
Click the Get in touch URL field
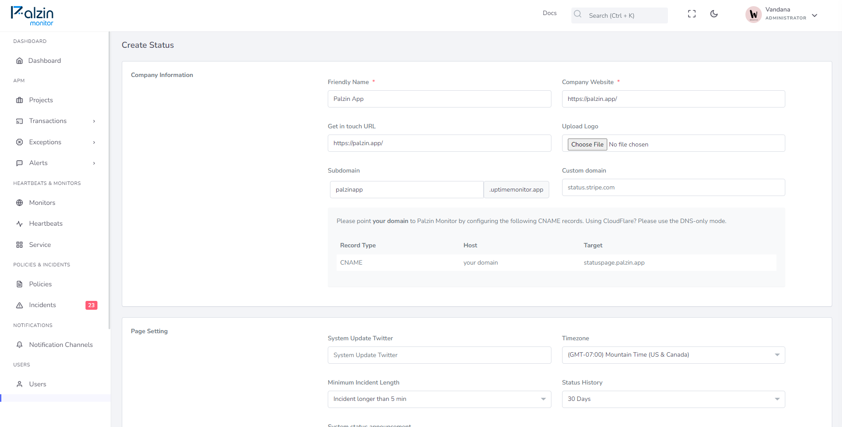(439, 143)
